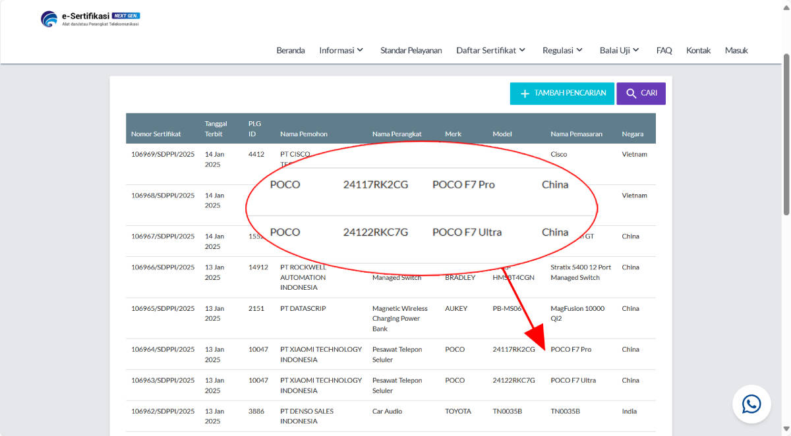Open the WhatsApp chat bubble
The width and height of the screenshot is (791, 436).
click(x=751, y=404)
